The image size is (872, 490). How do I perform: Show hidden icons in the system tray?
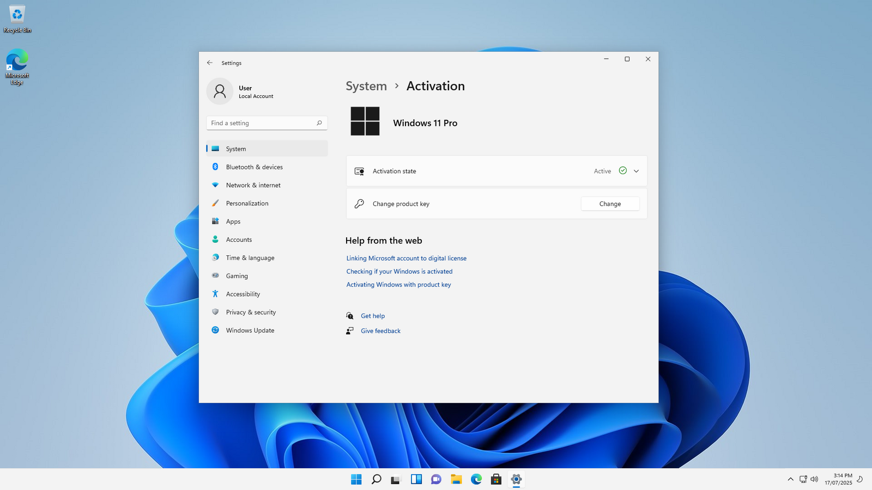tap(790, 479)
